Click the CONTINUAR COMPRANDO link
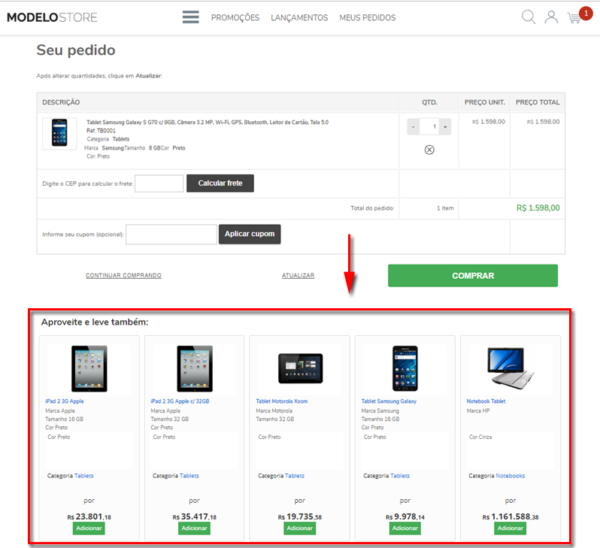This screenshot has width=600, height=548. (123, 275)
